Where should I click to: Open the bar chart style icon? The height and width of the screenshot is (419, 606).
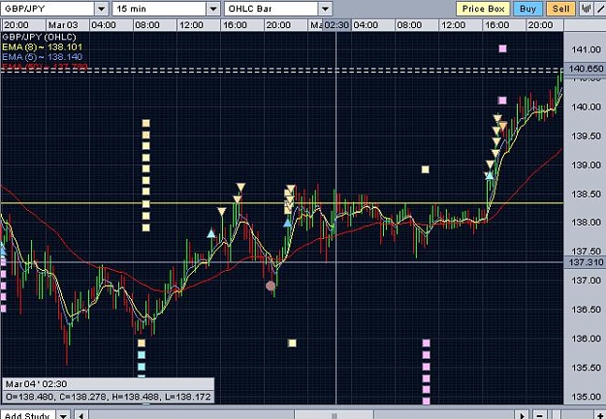(x=587, y=9)
